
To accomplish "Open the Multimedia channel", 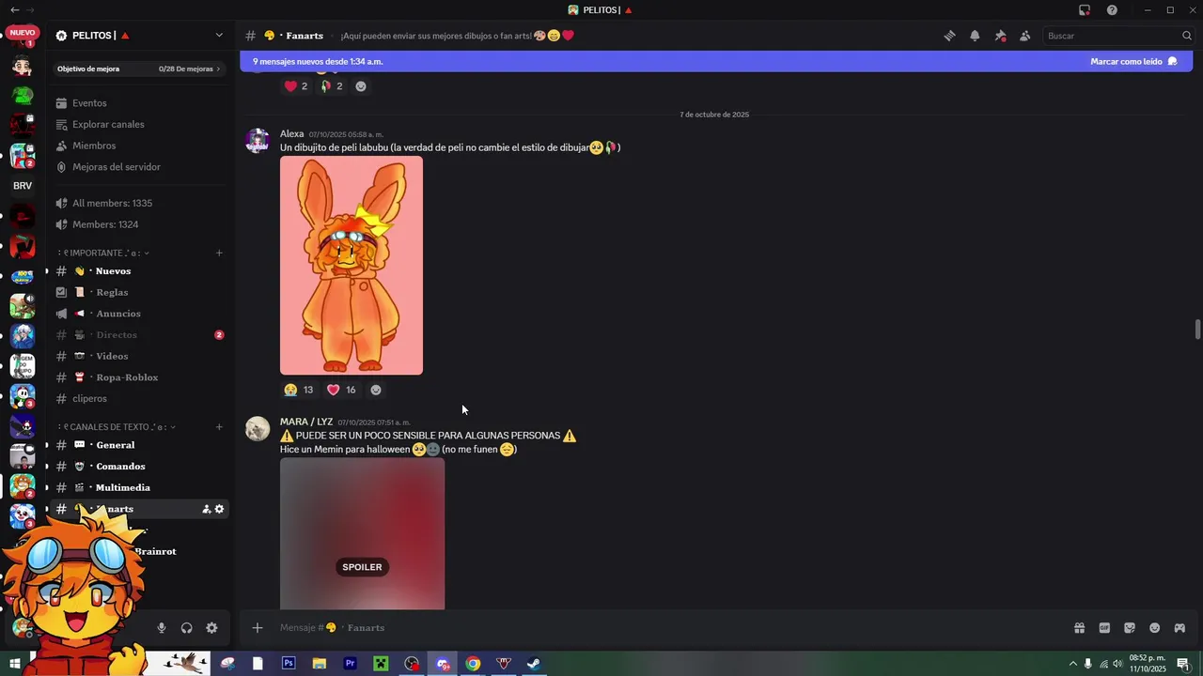I will point(139,488).
